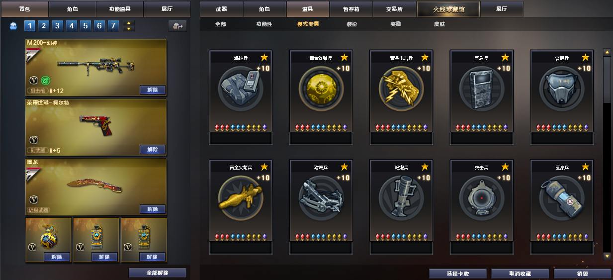Select the 医疗兵 medic grenade card
This screenshot has height=280, width=613.
pyautogui.click(x=562, y=206)
